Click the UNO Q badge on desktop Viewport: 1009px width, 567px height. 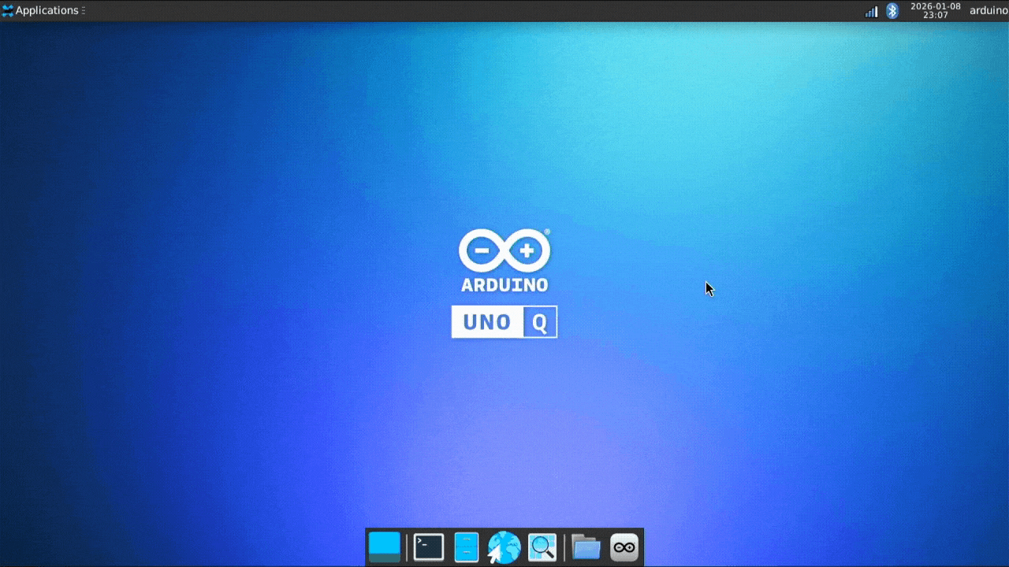click(504, 322)
